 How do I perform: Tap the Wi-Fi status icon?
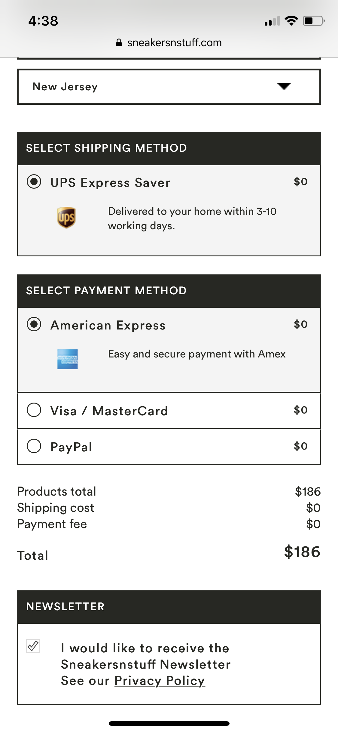click(x=291, y=21)
